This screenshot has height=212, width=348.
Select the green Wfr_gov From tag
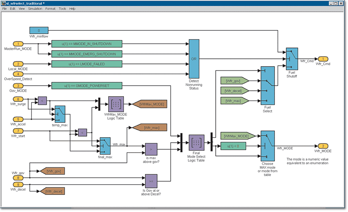(x=235, y=81)
